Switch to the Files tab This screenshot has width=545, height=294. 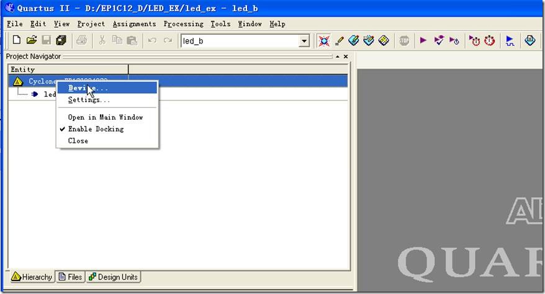(x=70, y=277)
